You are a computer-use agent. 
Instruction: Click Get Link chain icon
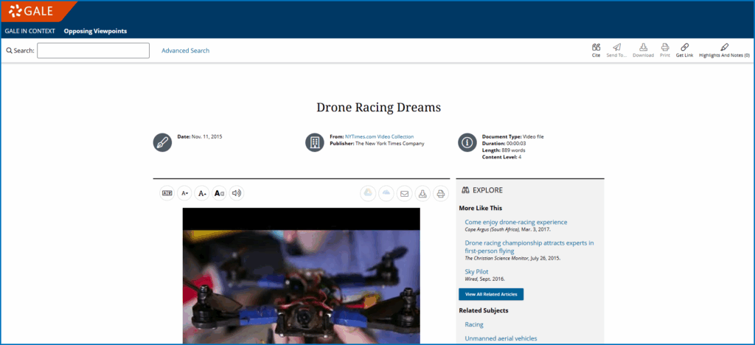pos(684,49)
